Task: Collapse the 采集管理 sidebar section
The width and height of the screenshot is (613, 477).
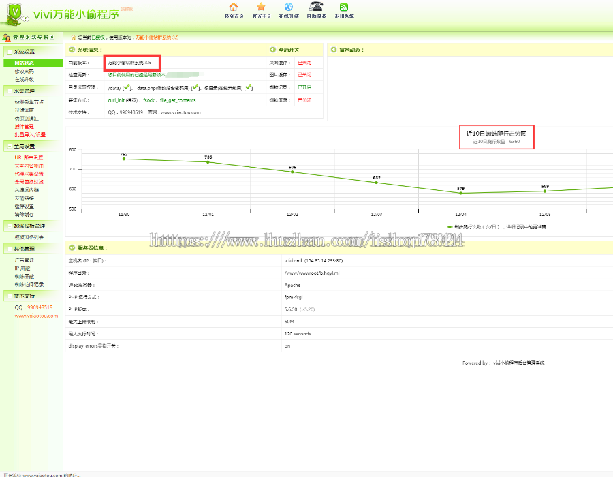Action: (9, 90)
